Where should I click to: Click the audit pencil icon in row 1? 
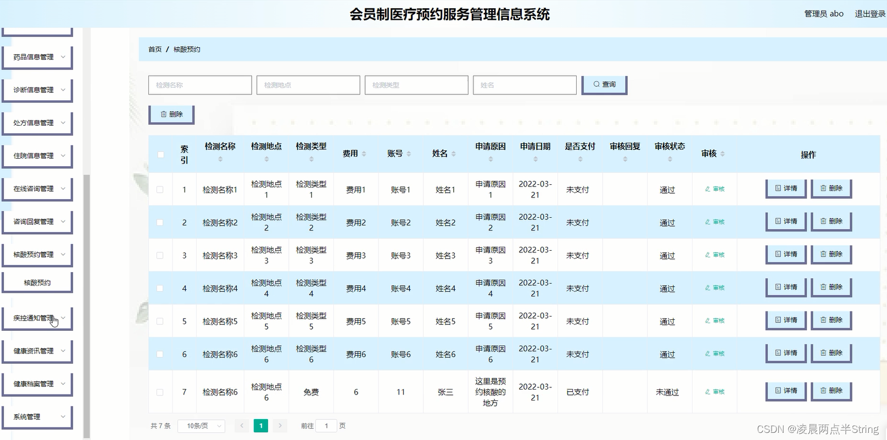707,189
